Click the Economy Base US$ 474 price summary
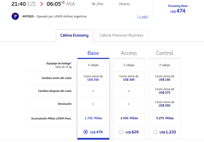Image resolution: width=204 pixels, height=142 pixels. pyautogui.click(x=178, y=9)
